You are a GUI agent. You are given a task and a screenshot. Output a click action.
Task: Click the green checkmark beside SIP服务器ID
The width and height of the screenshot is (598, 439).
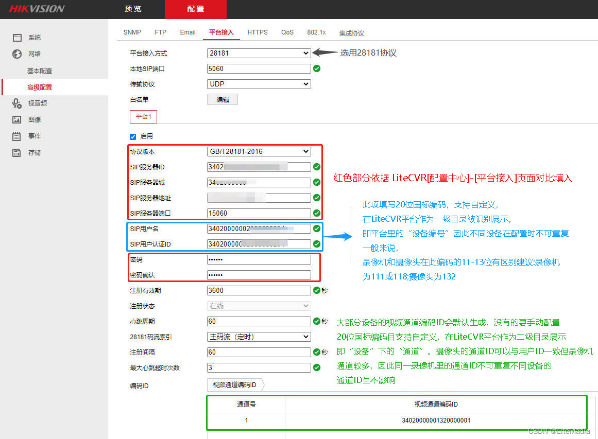click(x=317, y=167)
